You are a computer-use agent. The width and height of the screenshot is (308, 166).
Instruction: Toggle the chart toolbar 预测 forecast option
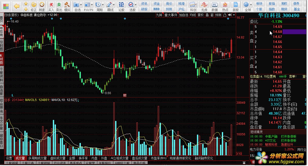tap(218, 15)
